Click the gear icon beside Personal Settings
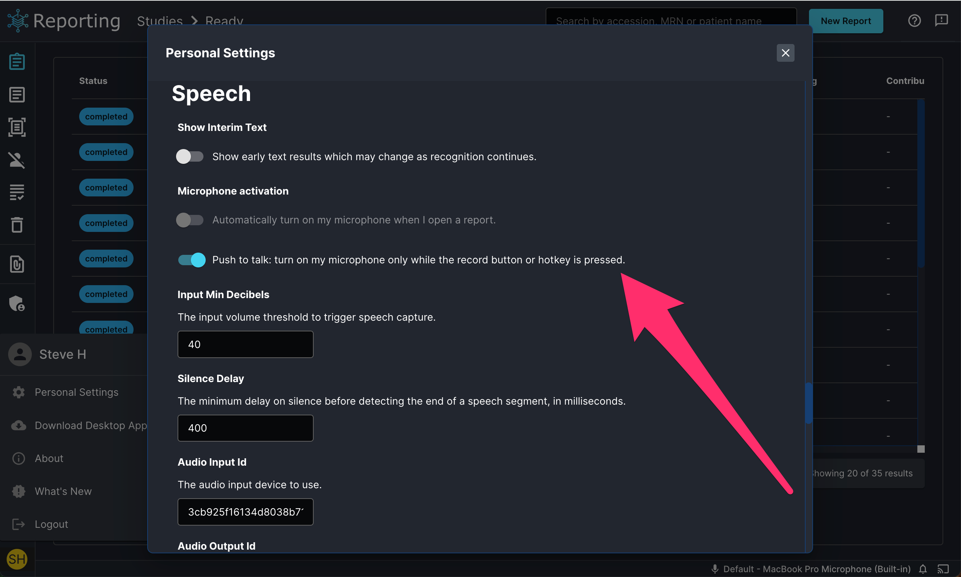This screenshot has width=961, height=577. 18,392
